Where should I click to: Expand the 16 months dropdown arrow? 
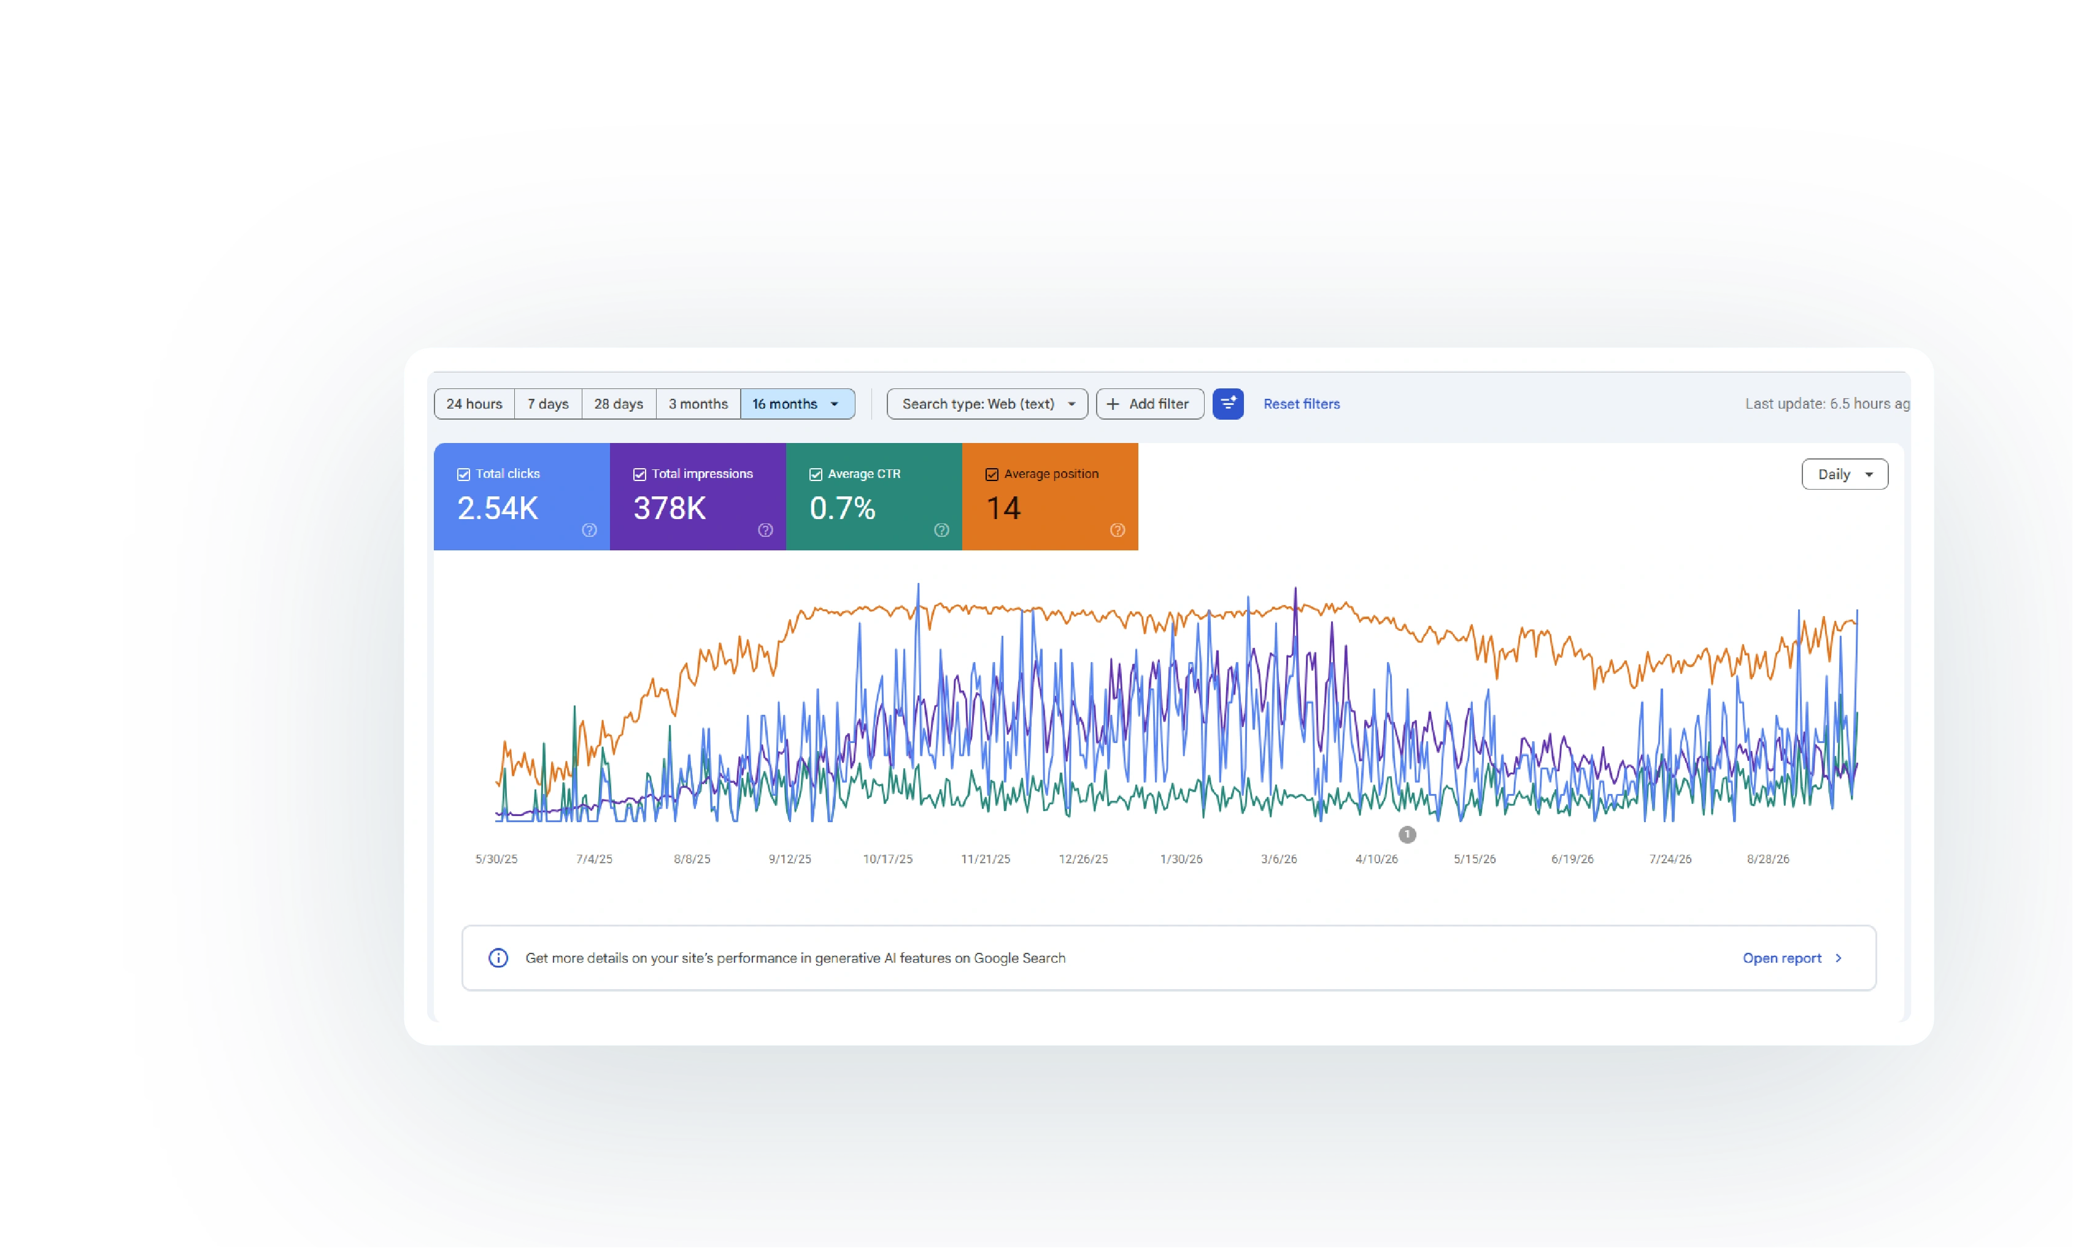(x=833, y=404)
